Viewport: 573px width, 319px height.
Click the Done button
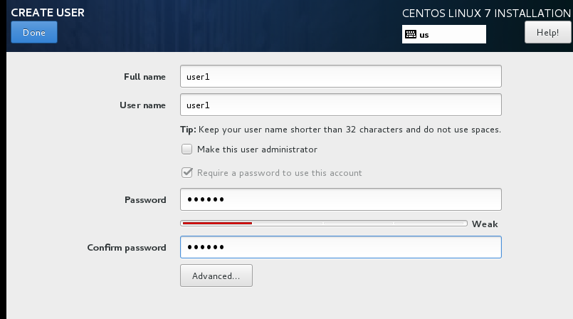[x=34, y=32]
